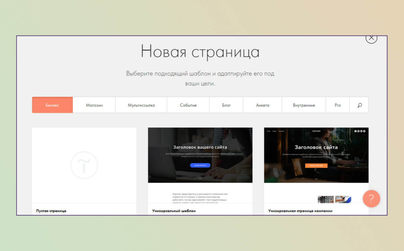
Task: Click down chevron in company template preview
Action: click(316, 179)
